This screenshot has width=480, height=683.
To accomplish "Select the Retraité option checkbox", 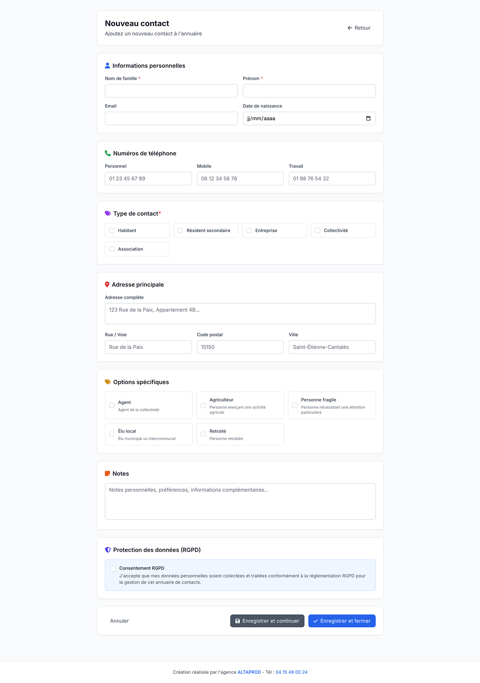I will [203, 434].
